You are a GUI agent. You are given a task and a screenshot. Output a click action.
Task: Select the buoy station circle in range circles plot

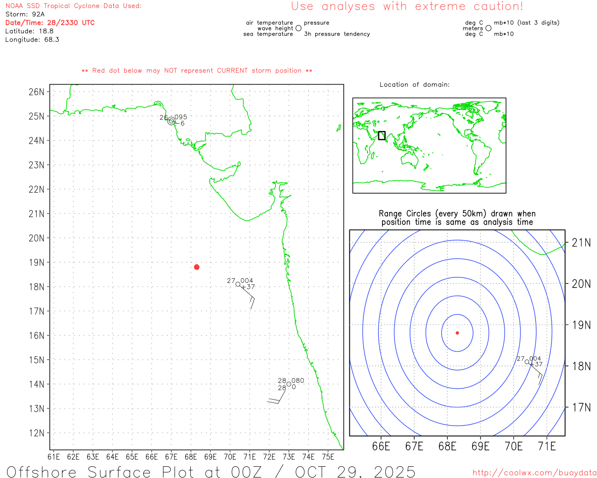tap(527, 362)
